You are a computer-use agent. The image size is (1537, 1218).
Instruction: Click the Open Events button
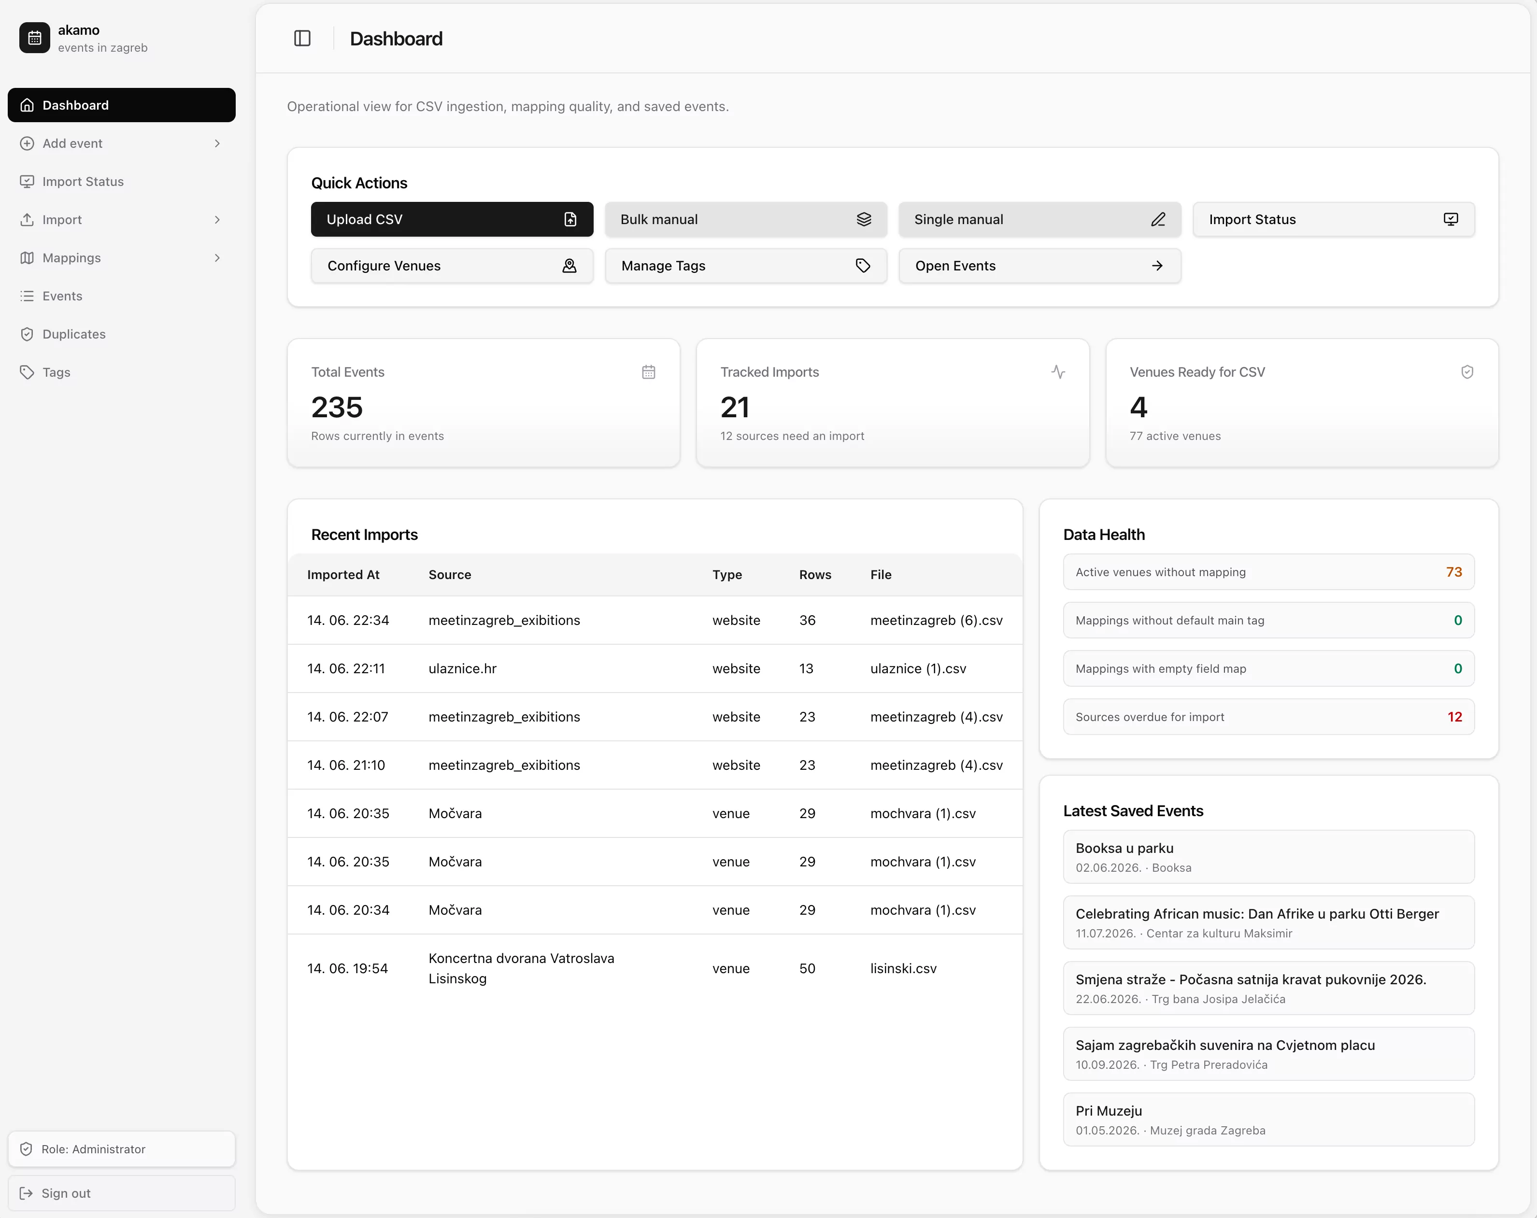pyautogui.click(x=1039, y=266)
